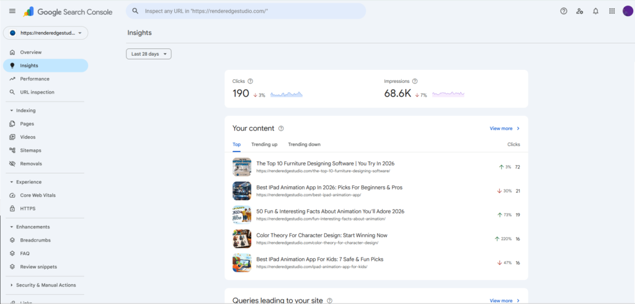Click the 68.6K impressions value

[x=397, y=93]
